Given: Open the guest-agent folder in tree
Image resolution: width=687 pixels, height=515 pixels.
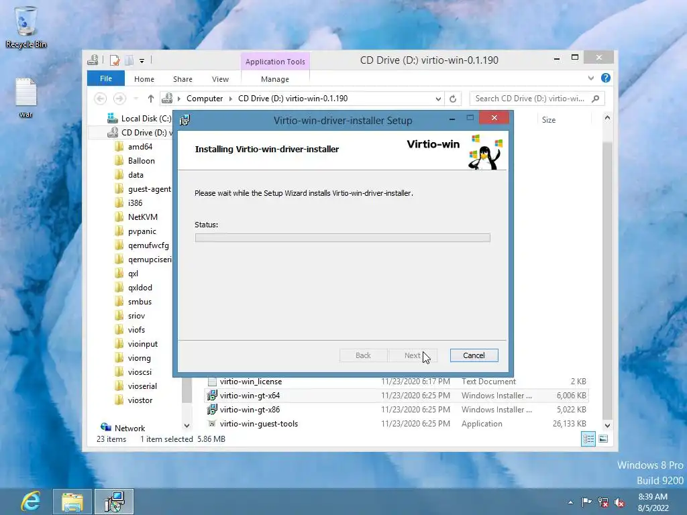Looking at the screenshot, I should [144, 188].
